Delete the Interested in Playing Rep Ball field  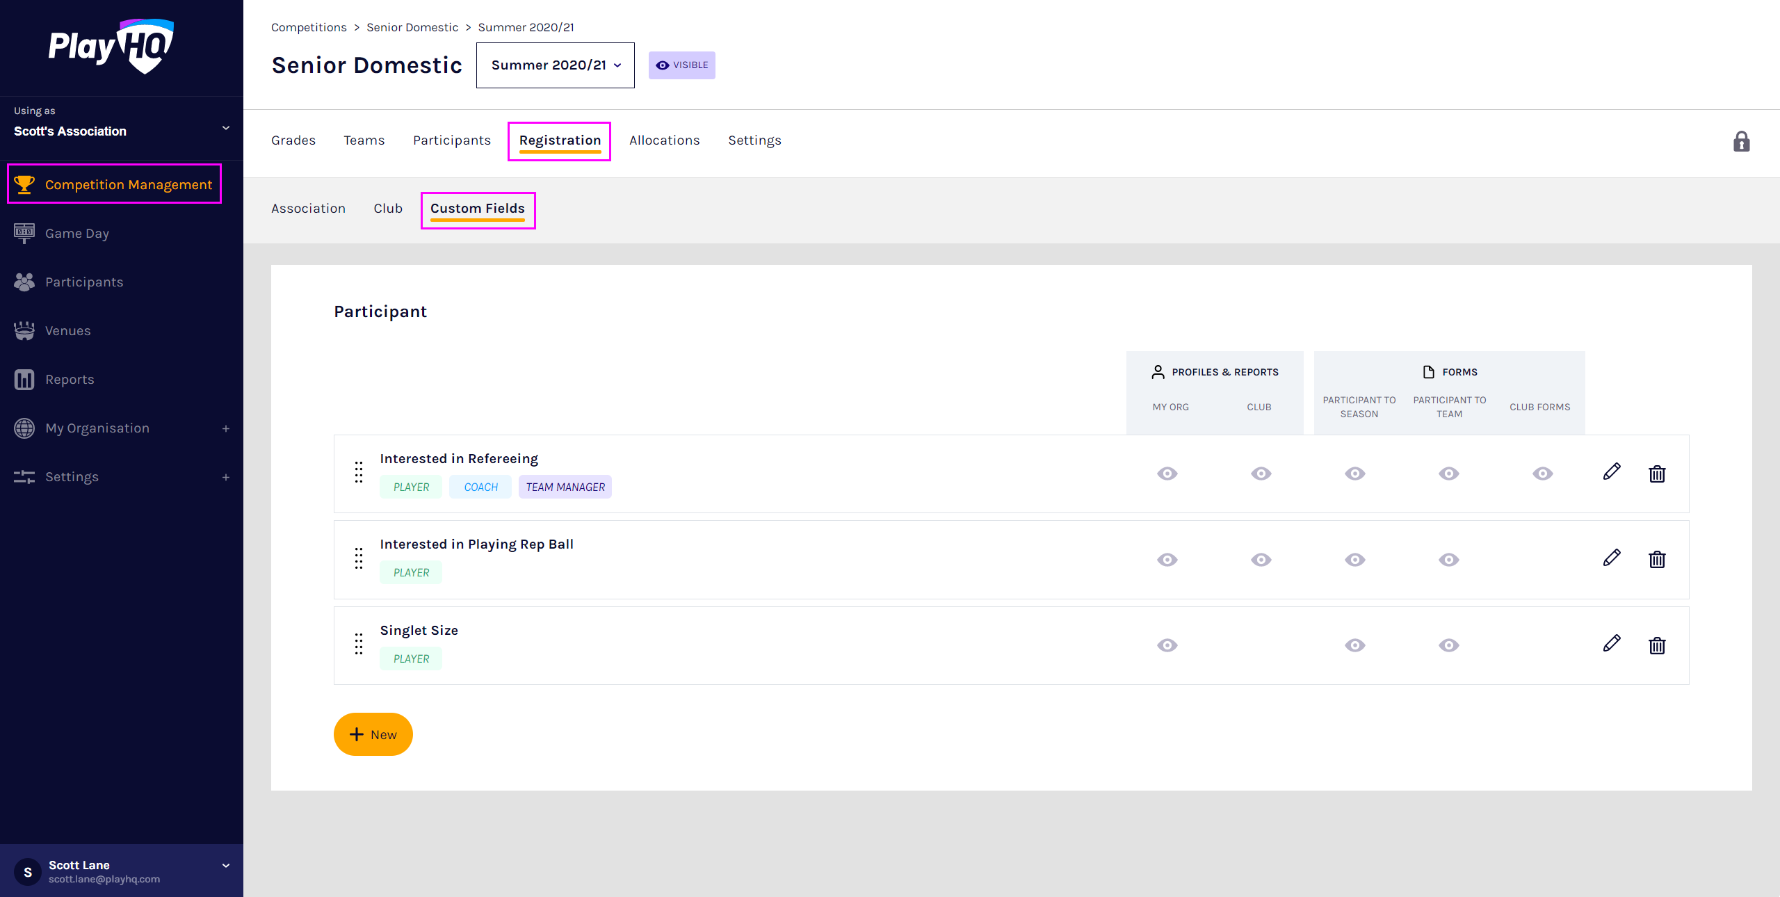[x=1657, y=559]
